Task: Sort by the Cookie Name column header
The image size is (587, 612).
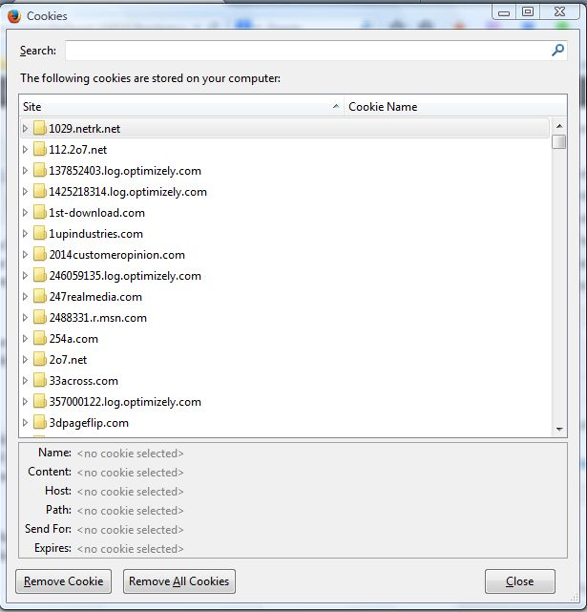Action: (455, 107)
